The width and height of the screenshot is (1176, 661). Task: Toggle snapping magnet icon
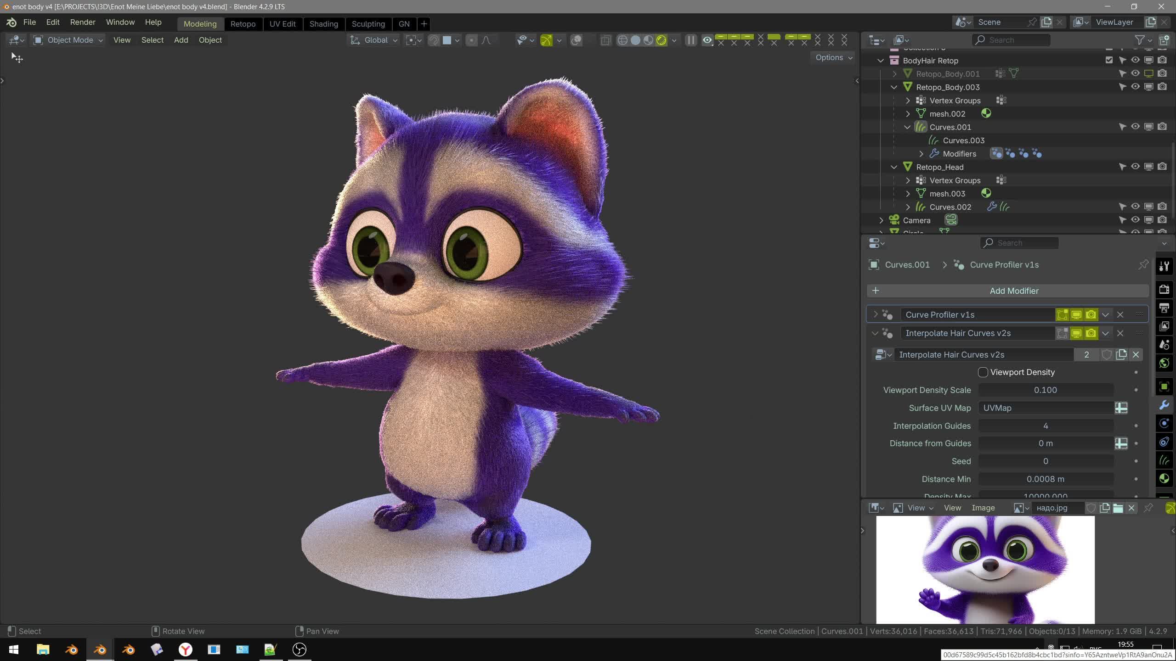pyautogui.click(x=433, y=40)
